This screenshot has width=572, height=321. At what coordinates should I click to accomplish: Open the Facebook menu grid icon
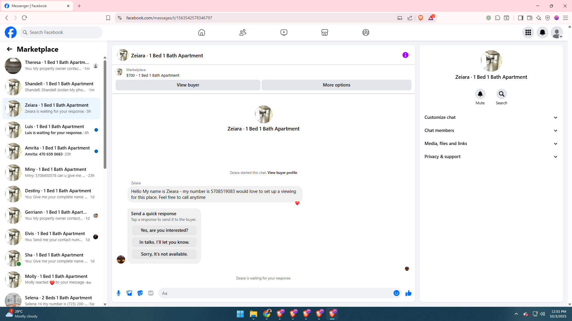[528, 32]
